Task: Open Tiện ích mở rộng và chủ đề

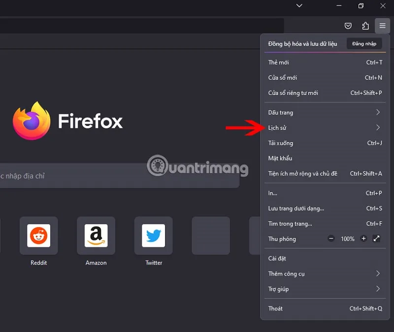Action: click(325, 174)
